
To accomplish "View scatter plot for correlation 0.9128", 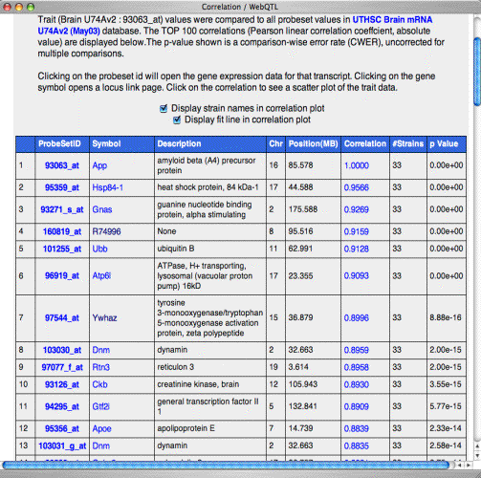I will (x=357, y=249).
